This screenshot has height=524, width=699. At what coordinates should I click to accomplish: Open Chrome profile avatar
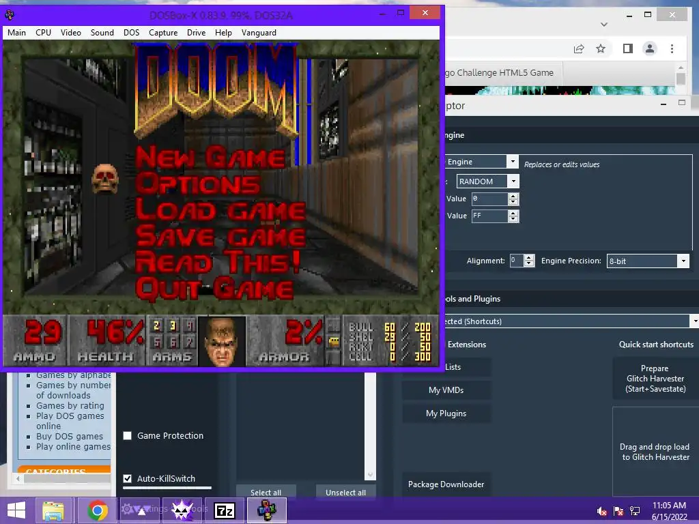pos(650,48)
